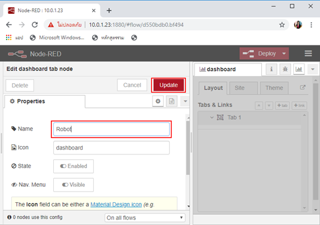The image size is (320, 225).
Task: Click the Icon field containing dashboard
Action: tap(111, 148)
